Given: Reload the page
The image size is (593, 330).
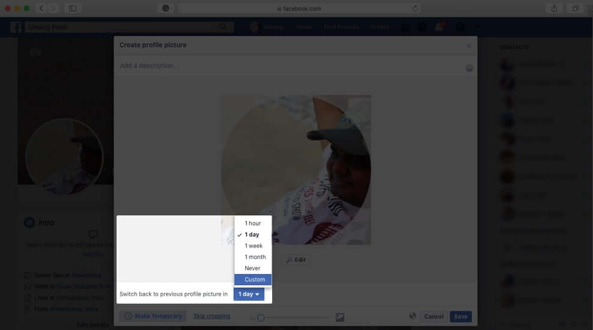Looking at the screenshot, I should click(415, 8).
